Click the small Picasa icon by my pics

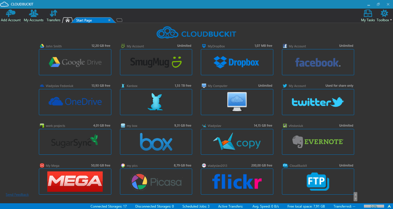tap(123, 165)
